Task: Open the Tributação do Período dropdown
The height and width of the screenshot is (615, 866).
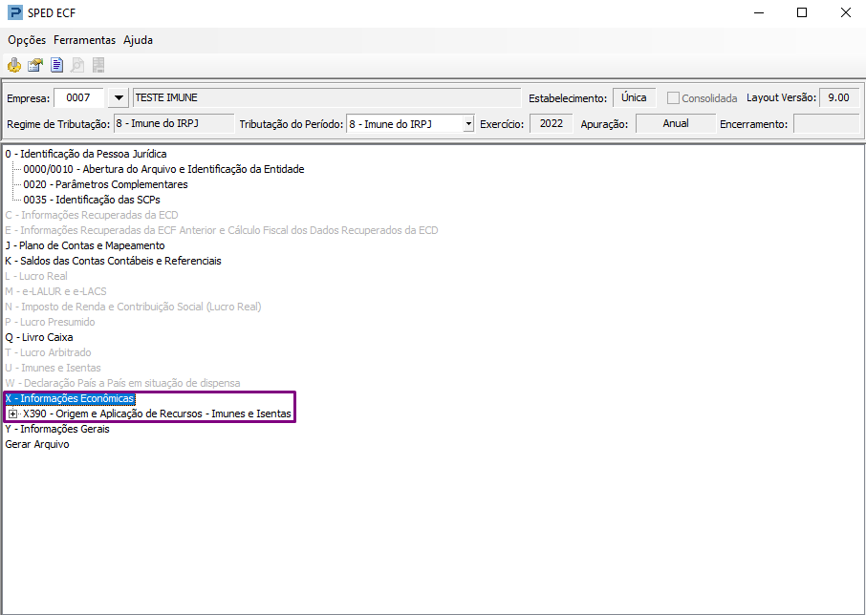Action: pos(468,124)
